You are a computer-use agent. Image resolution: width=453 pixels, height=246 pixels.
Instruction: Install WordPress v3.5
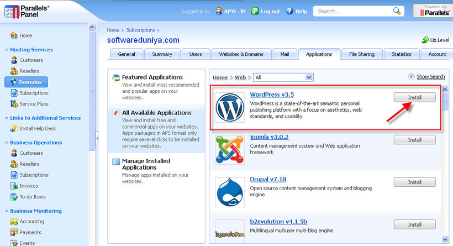coord(414,97)
